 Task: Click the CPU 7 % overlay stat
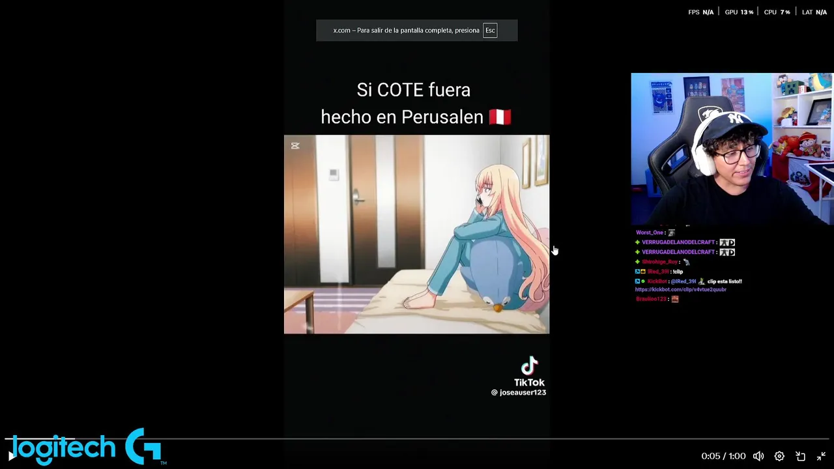coord(777,12)
